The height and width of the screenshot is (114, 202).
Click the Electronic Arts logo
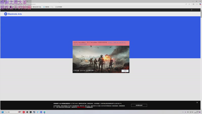tap(13, 14)
